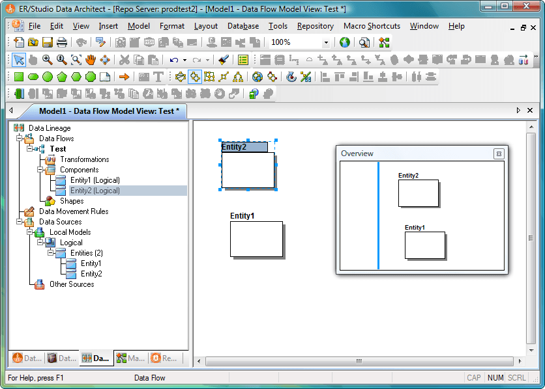
Task: Click the transformation cylinders icon
Action: [523, 60]
